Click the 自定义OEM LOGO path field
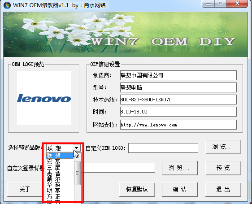 click(x=163, y=148)
